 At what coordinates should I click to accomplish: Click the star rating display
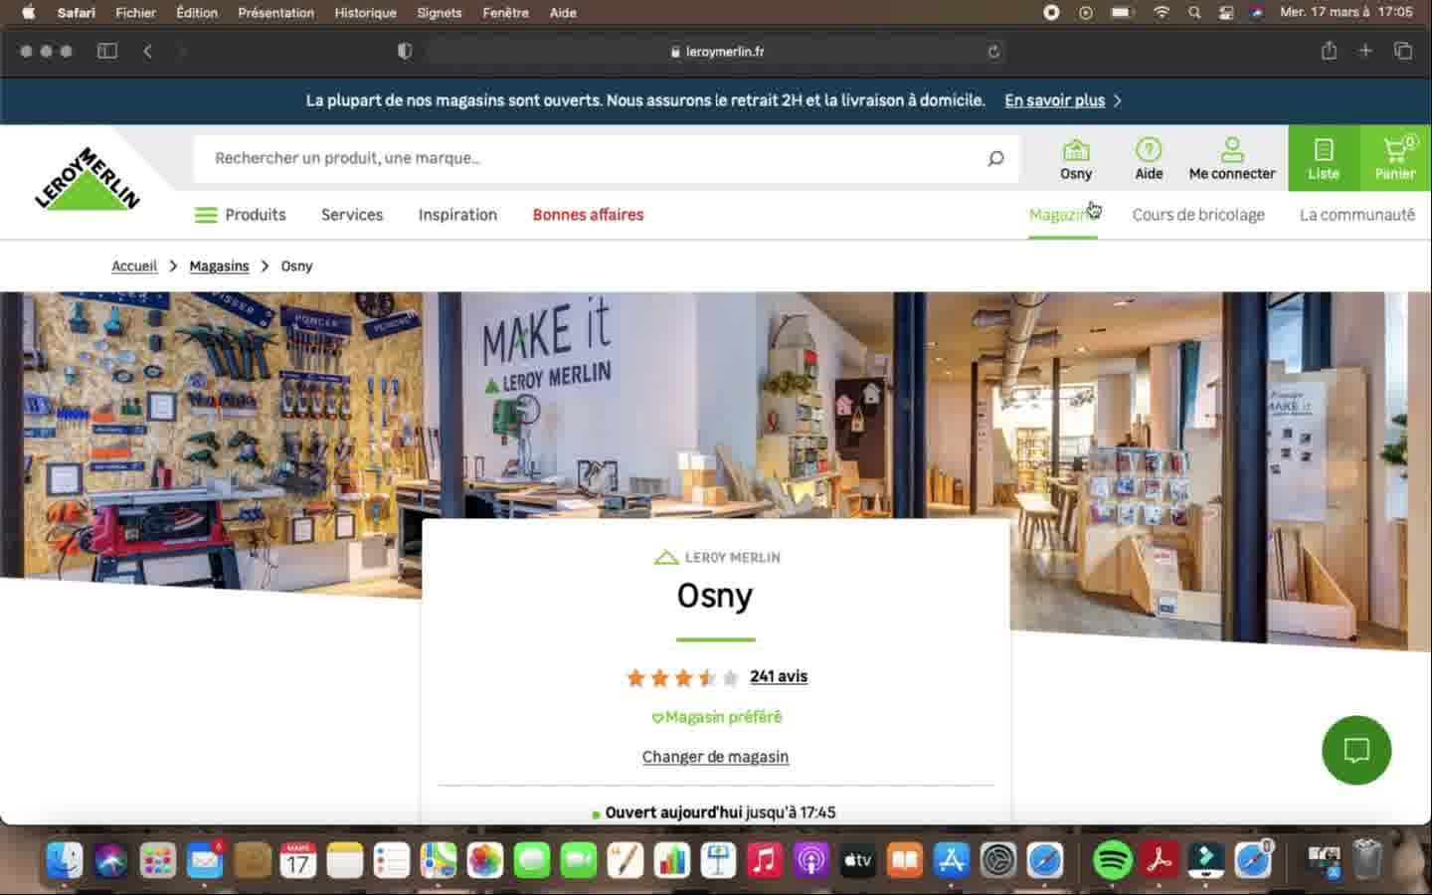(682, 678)
